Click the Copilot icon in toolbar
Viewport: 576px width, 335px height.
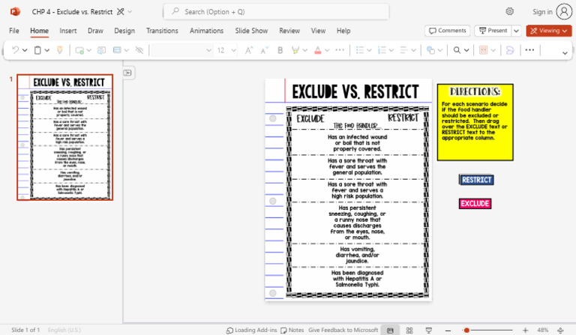510,50
